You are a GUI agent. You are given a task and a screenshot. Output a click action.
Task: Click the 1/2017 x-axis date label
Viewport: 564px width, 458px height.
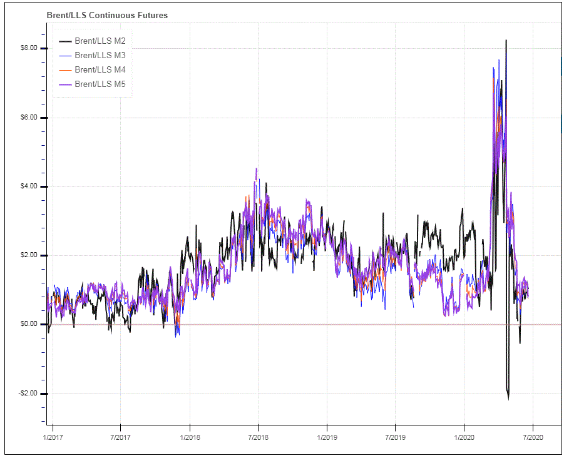click(x=53, y=437)
